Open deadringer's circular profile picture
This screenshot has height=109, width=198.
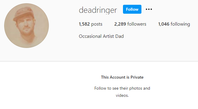point(26,26)
